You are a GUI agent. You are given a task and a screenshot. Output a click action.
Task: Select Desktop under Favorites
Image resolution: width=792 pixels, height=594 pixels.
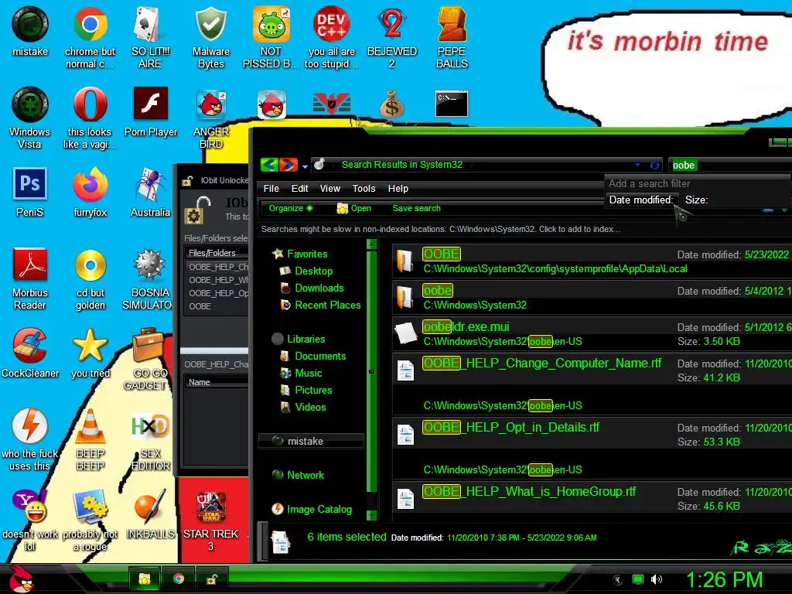click(x=306, y=271)
